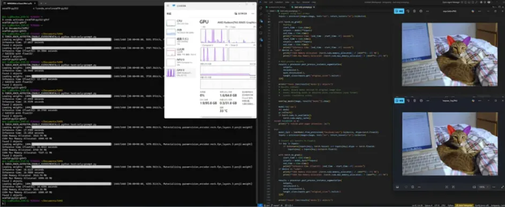Open Source Control view with badge
This screenshot has height=207, width=505.
point(261,21)
